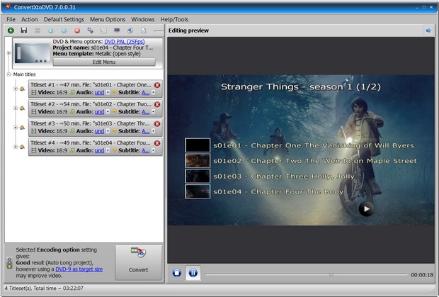The width and height of the screenshot is (439, 297).
Task: Click the subtitle A... link in Titleset #2
Action: click(146, 112)
